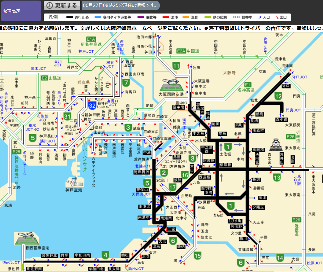Select the 泉佐野北 exit label
Image resolution: width=323 pixels, height=272 pixels.
point(49,256)
